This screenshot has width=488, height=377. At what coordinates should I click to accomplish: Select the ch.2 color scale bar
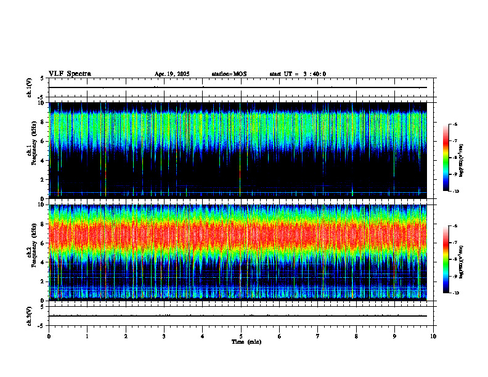tap(445, 259)
